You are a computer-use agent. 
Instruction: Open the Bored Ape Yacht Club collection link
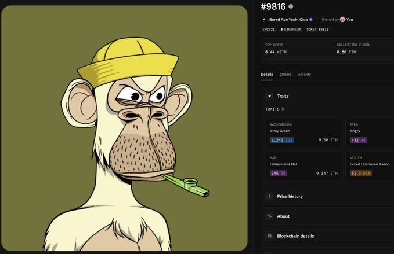point(288,19)
